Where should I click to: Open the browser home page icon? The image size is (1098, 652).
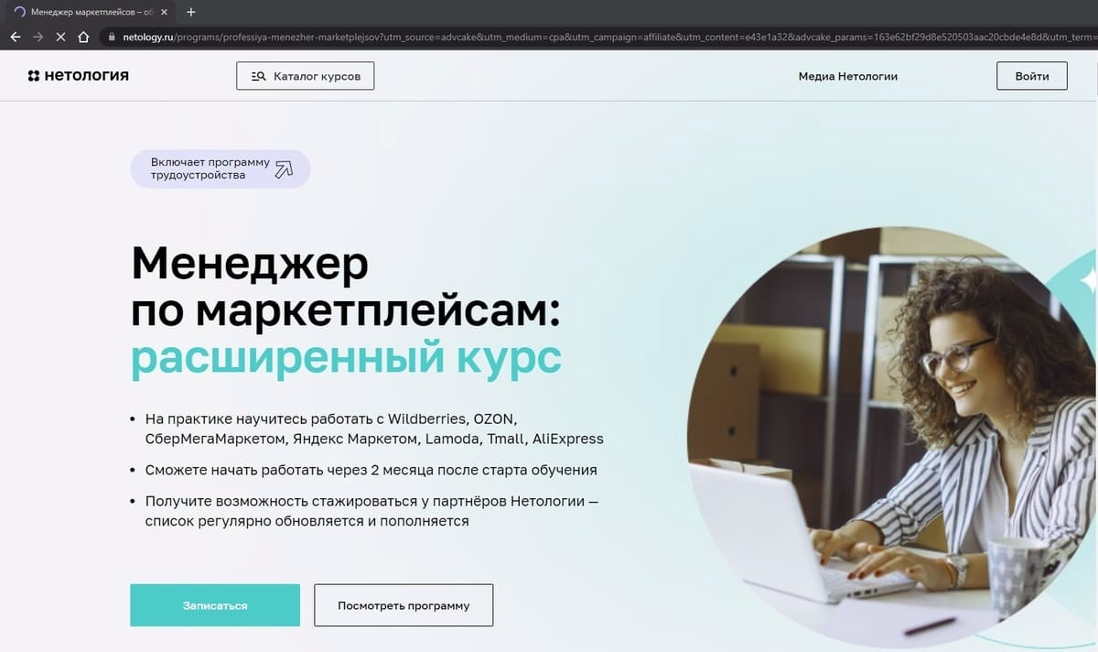84,38
